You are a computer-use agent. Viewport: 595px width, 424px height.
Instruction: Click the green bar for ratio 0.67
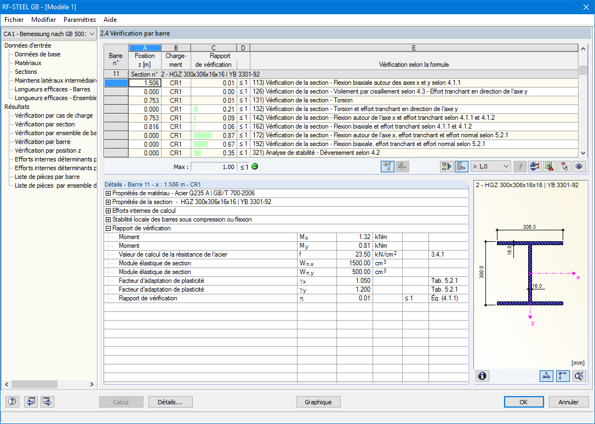(x=201, y=144)
